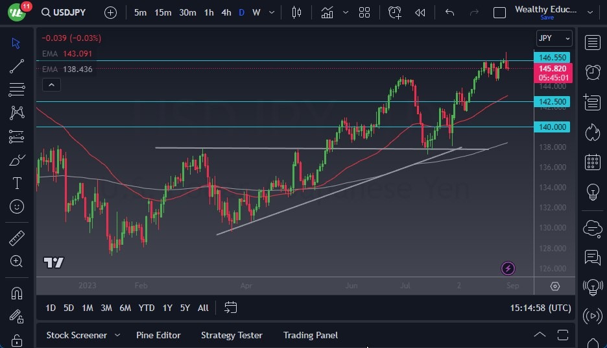Open the Strategy Tester tab
Viewport: 607px width, 348px height.
tap(232, 335)
